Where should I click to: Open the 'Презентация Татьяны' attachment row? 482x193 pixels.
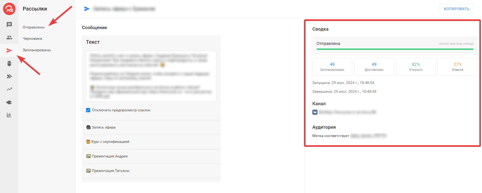151,171
